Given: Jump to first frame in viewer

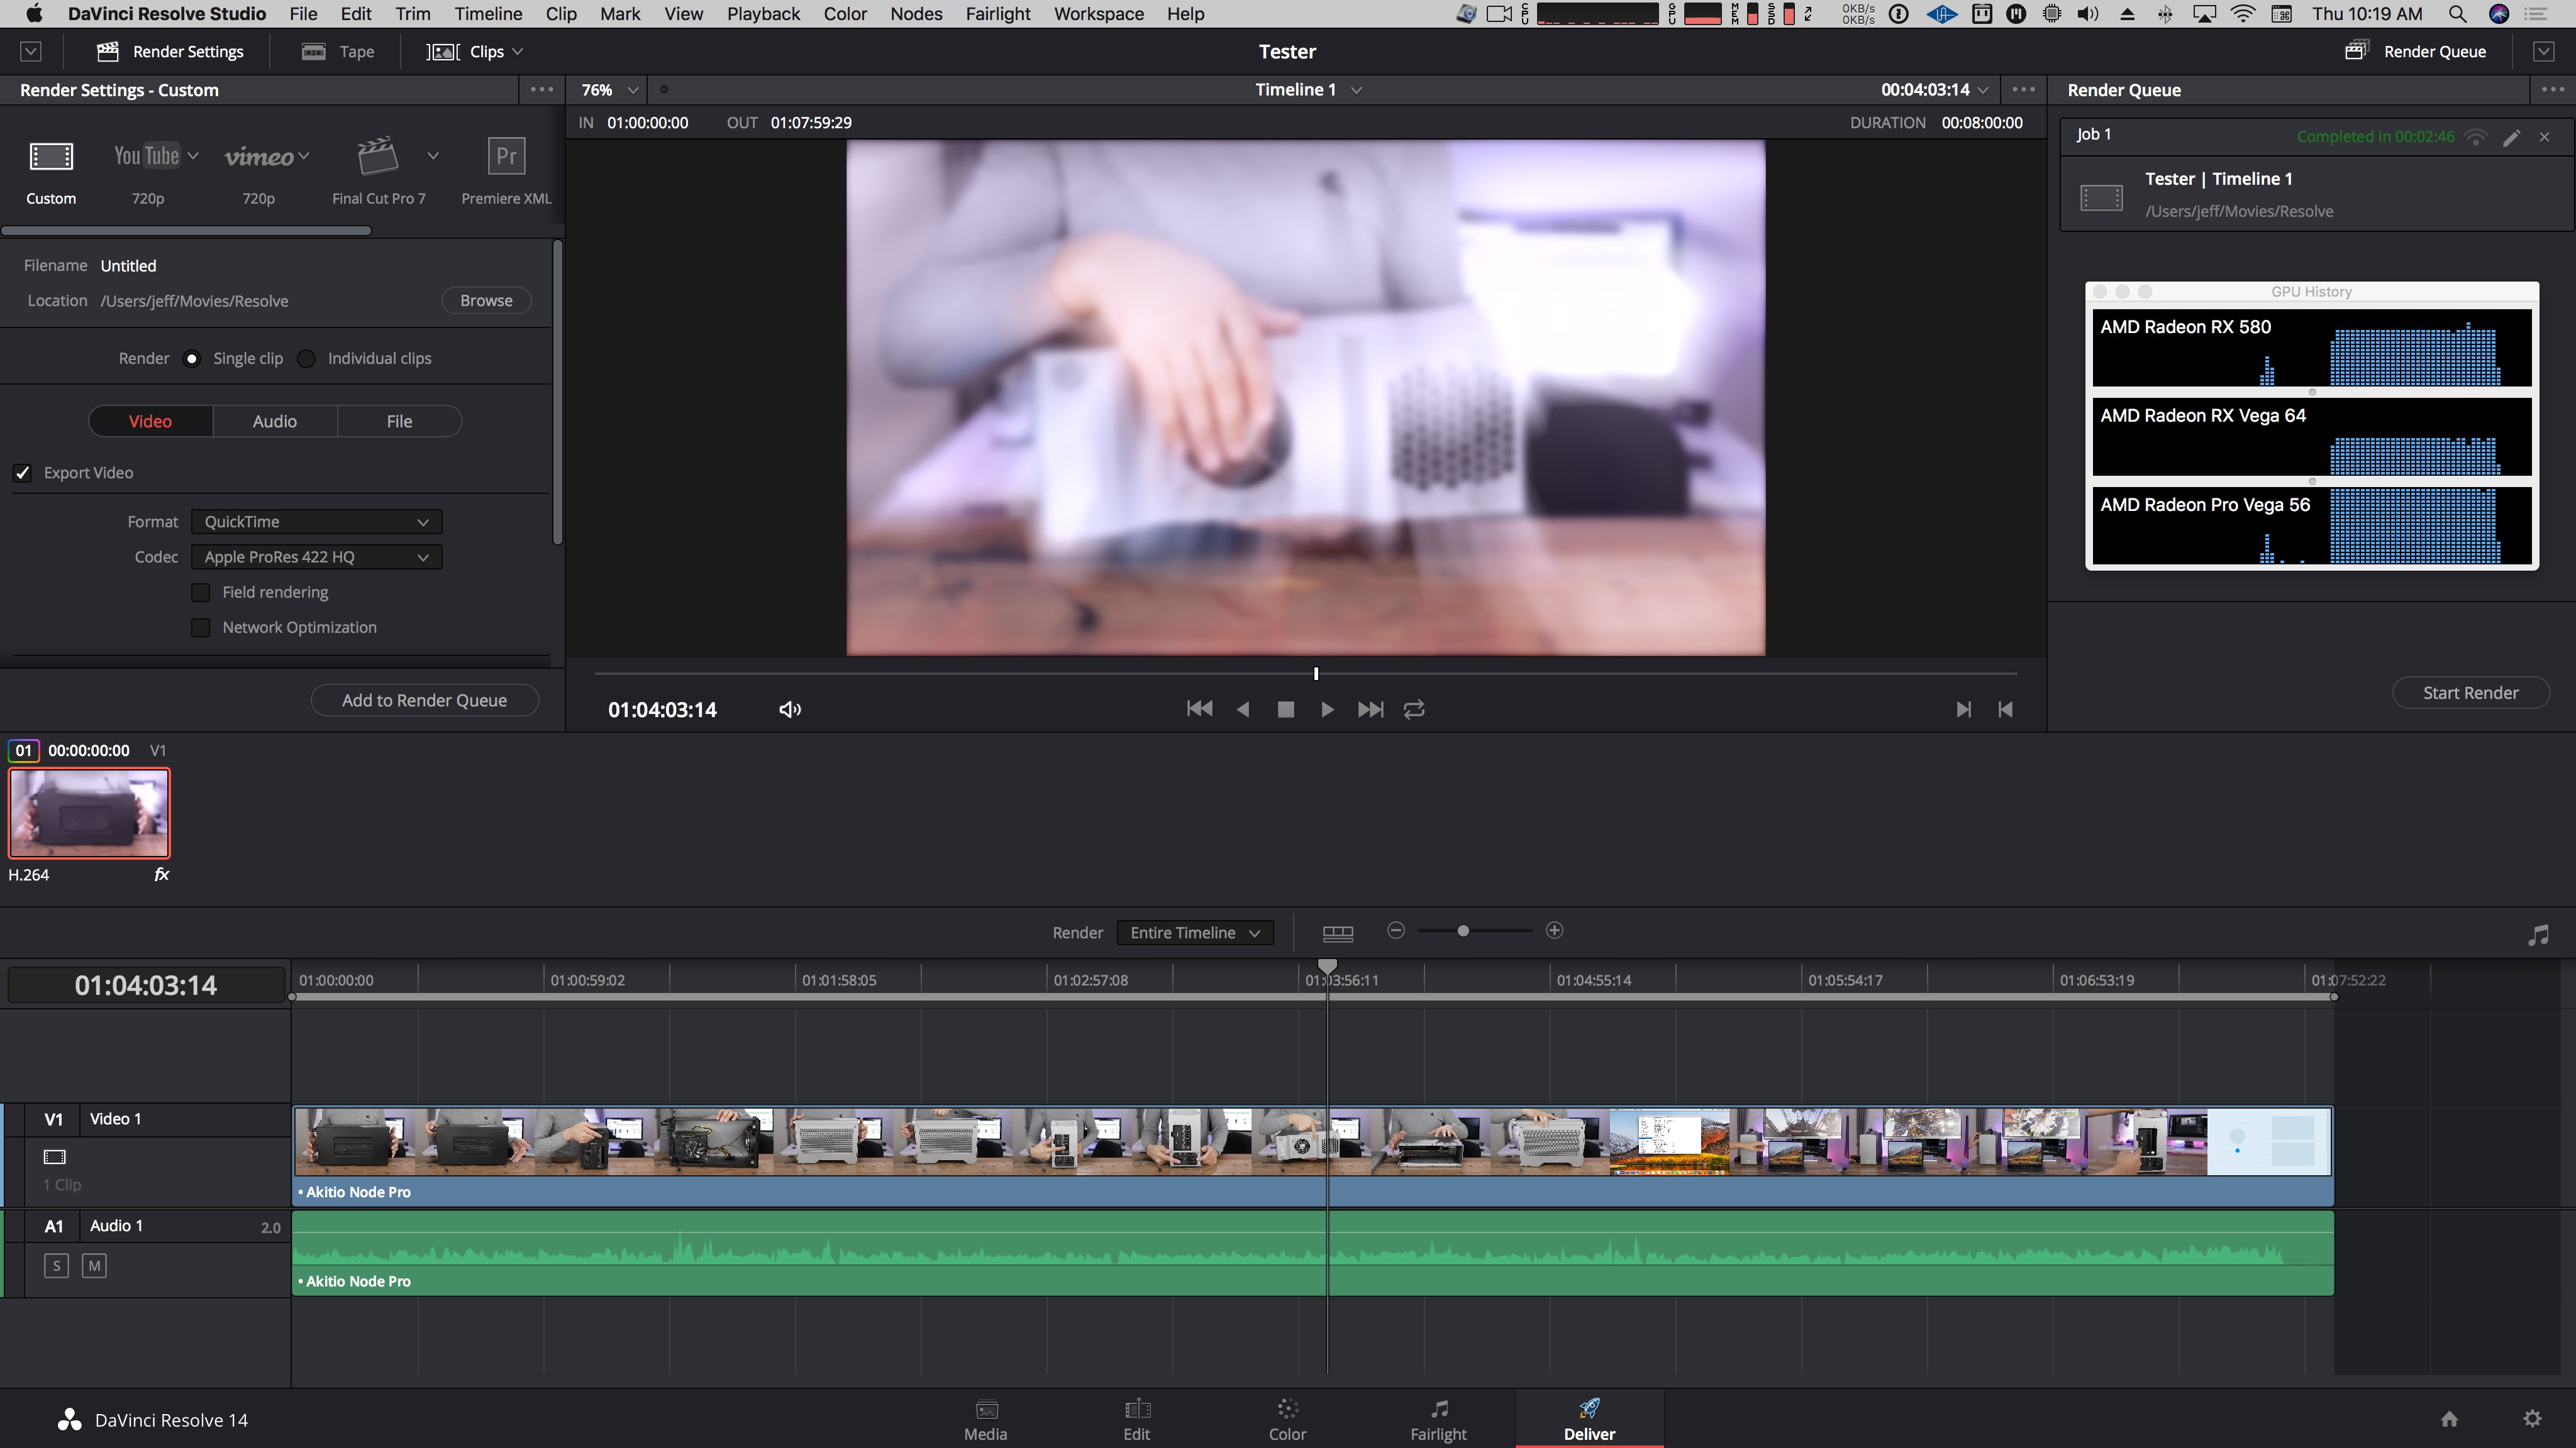Looking at the screenshot, I should 1199,710.
